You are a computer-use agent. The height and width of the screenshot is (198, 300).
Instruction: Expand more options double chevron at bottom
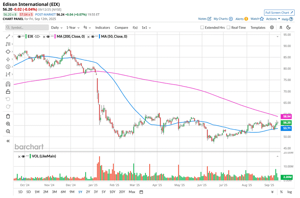[272, 192]
